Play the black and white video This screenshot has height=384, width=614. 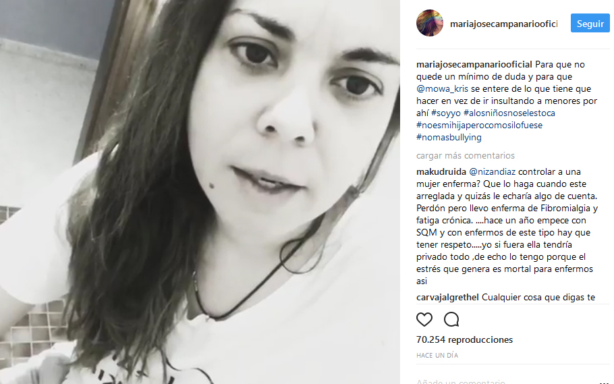[x=200, y=192]
